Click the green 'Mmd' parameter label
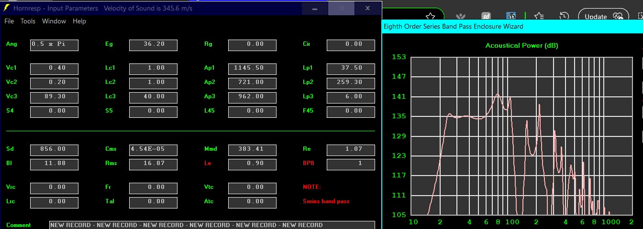The image size is (643, 229). tap(211, 149)
